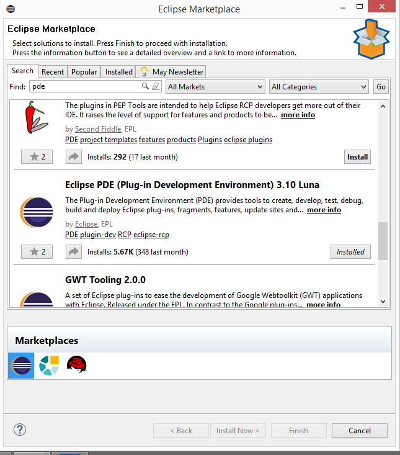Click the lightbulb icon on May Newsletter tab
This screenshot has height=455, width=400.
pyautogui.click(x=144, y=71)
